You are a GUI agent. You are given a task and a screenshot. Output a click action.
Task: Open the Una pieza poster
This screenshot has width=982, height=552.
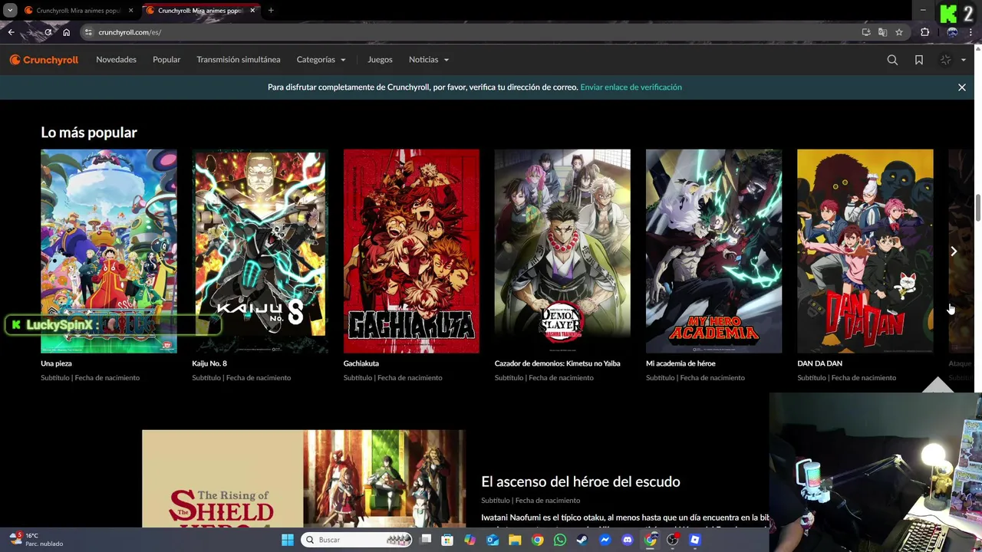click(108, 251)
